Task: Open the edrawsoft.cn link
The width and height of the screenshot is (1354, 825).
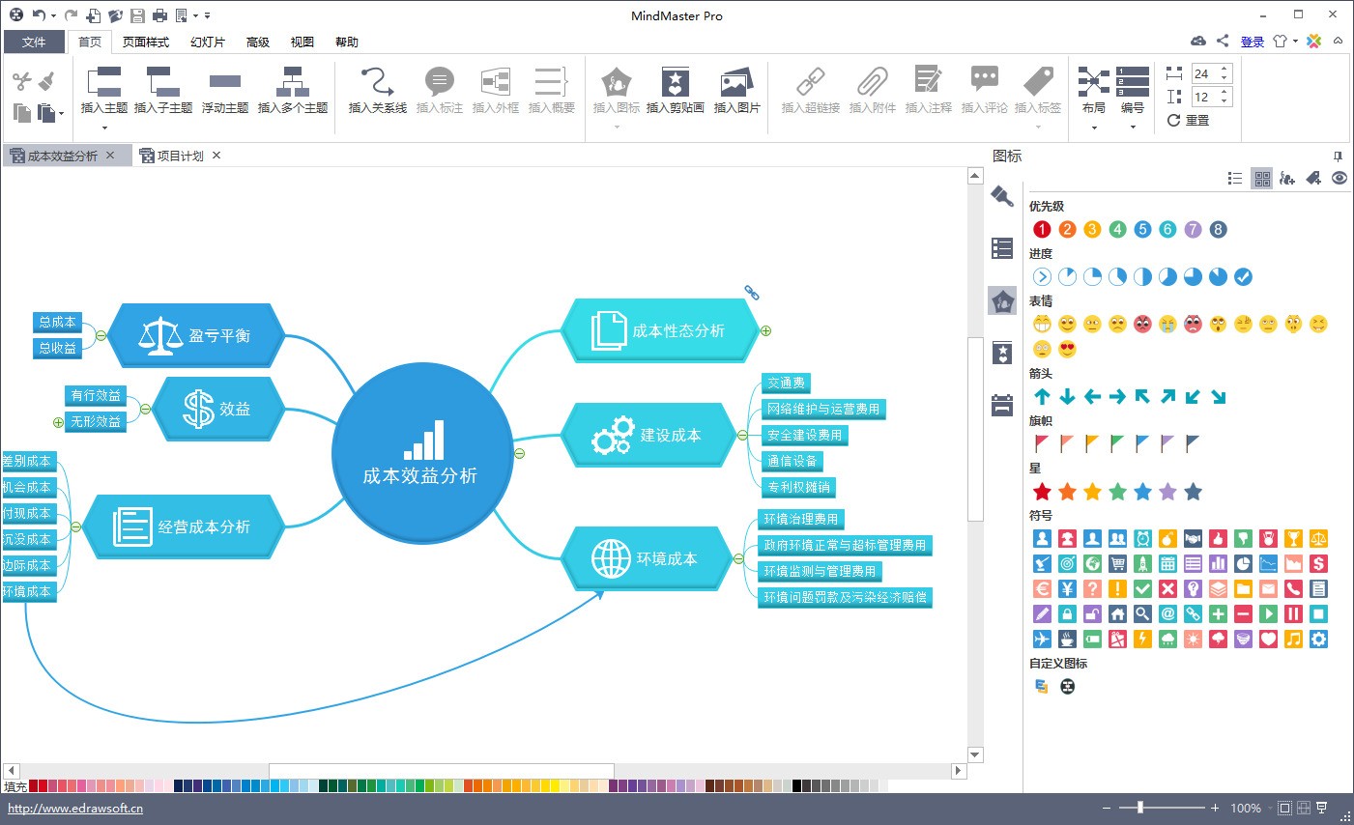Action: click(75, 809)
